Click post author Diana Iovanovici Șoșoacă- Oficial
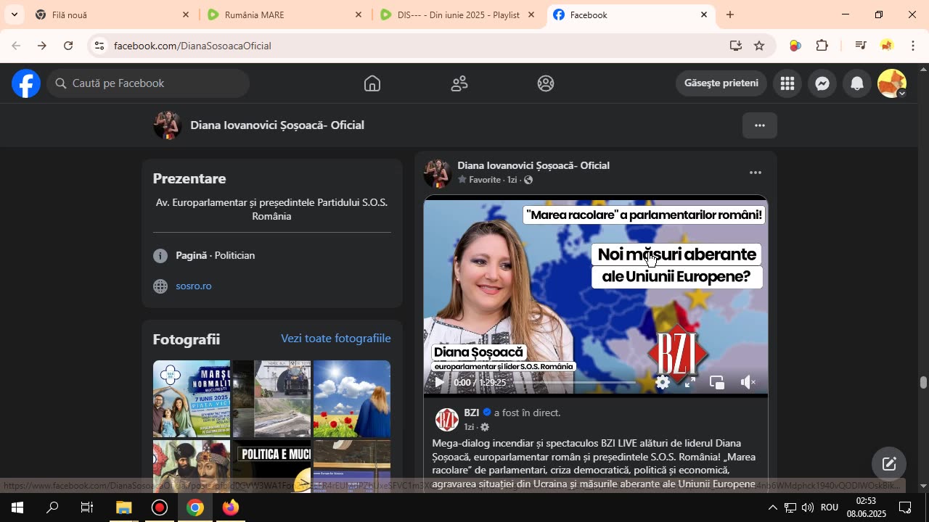929x522 pixels. pyautogui.click(x=533, y=165)
